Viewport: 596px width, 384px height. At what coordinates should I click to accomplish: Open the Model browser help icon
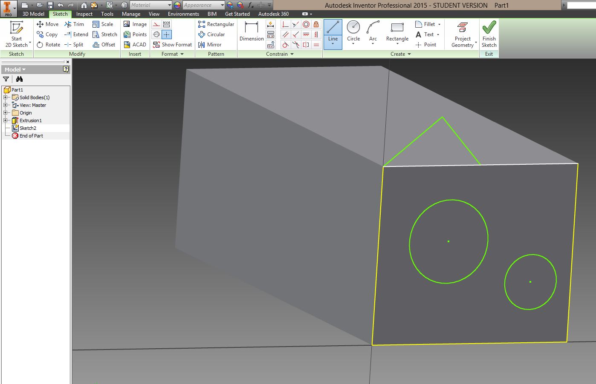(x=66, y=69)
